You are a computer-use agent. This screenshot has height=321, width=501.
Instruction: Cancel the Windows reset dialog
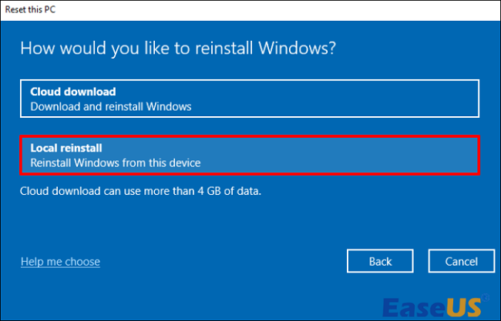point(462,262)
